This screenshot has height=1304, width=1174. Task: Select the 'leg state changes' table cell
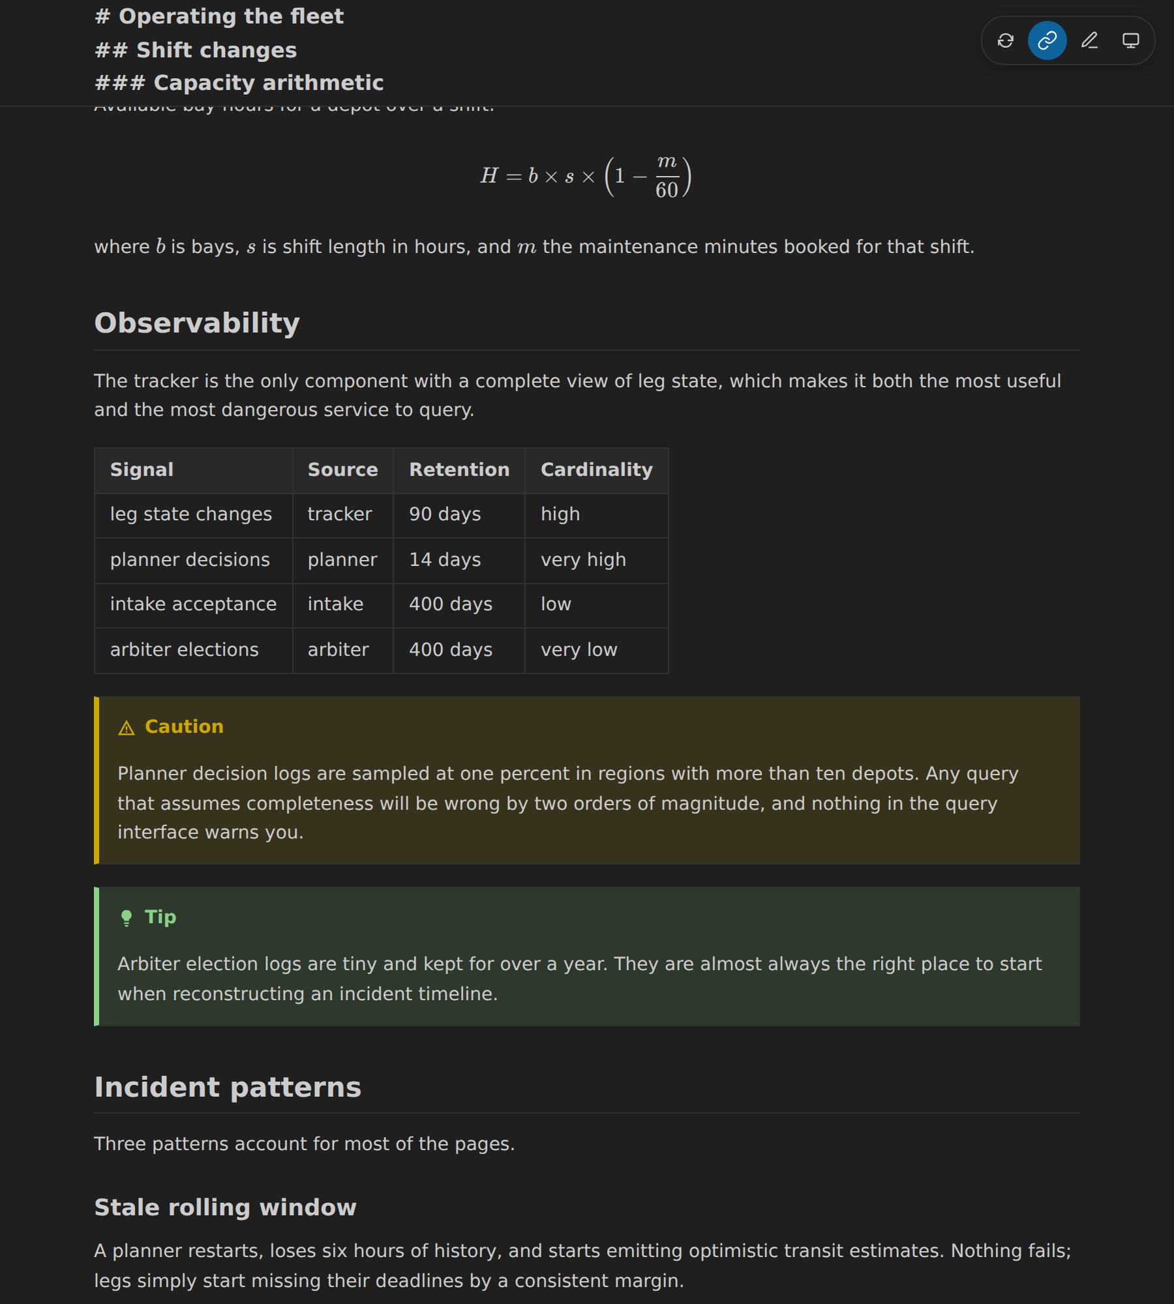click(194, 515)
